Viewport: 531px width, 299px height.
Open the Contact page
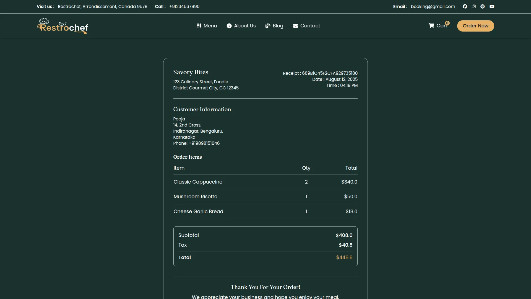coord(310,25)
